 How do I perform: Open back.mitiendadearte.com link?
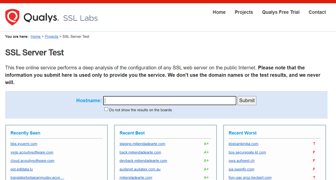click(x=140, y=153)
